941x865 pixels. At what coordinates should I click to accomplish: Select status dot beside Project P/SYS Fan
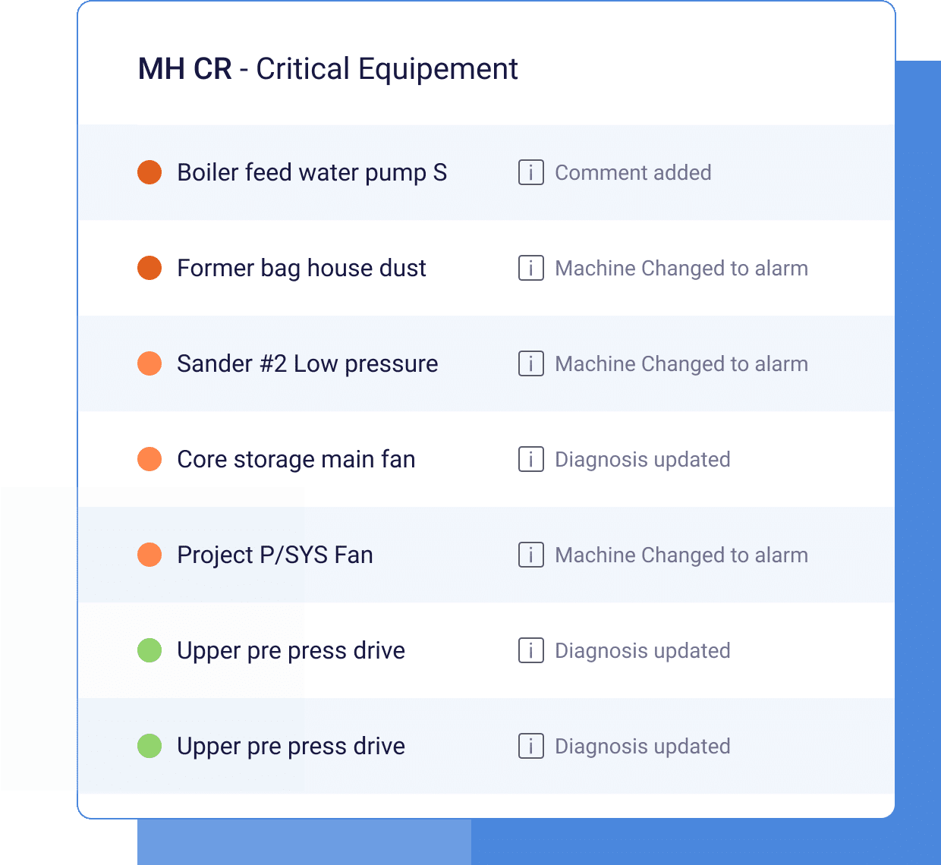(x=149, y=555)
